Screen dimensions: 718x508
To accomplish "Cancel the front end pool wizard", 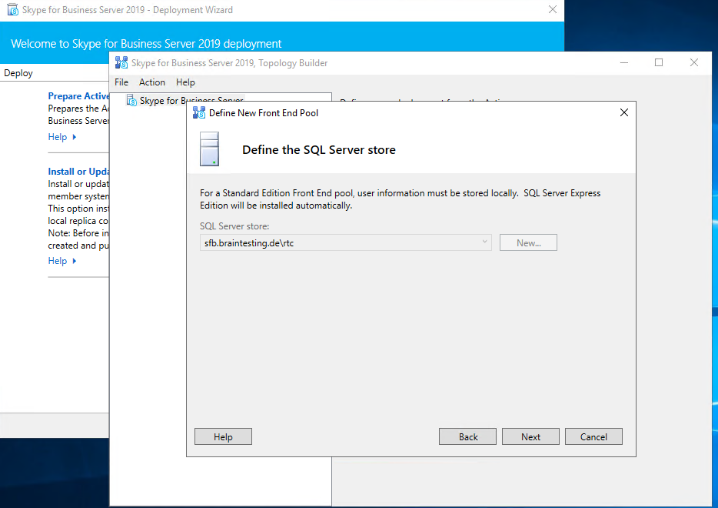I will (593, 436).
